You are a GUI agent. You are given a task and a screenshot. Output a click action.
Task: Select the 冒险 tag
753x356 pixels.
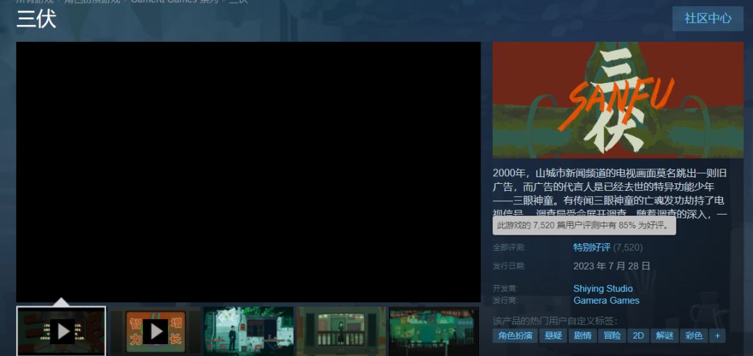click(x=612, y=336)
